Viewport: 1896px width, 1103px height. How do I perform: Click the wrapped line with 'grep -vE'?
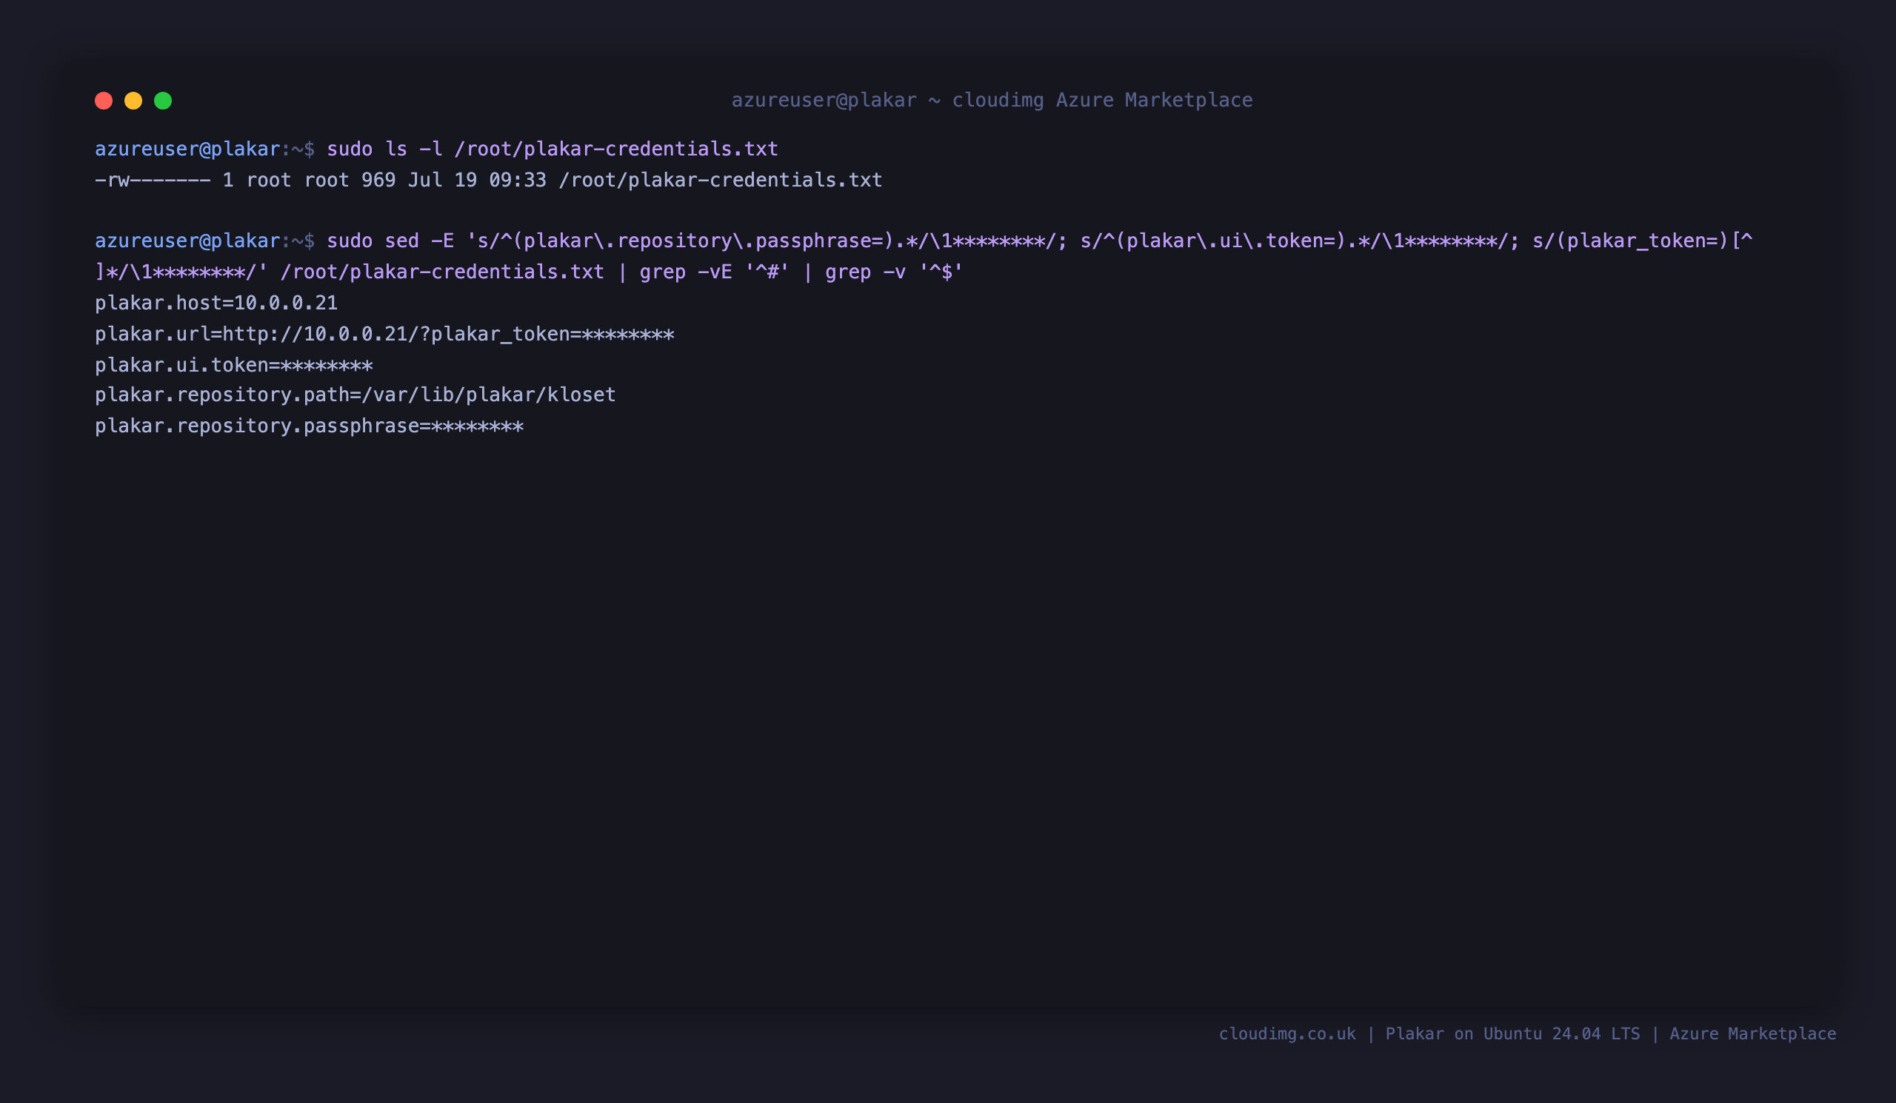click(529, 272)
